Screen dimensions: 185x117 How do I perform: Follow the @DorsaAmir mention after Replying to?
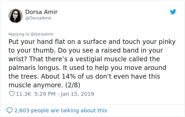tap(42, 34)
